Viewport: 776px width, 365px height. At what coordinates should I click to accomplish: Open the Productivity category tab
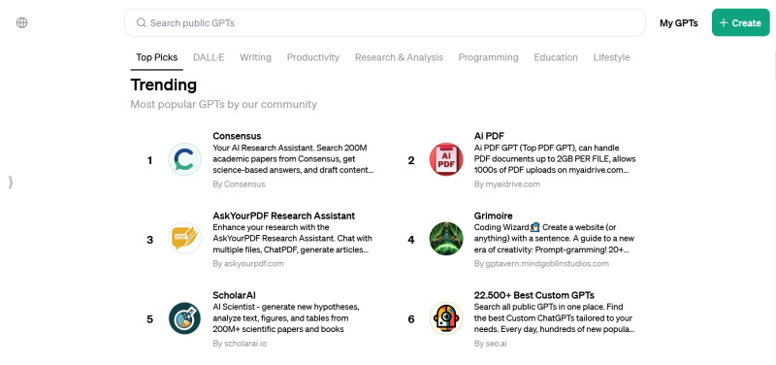coord(313,57)
